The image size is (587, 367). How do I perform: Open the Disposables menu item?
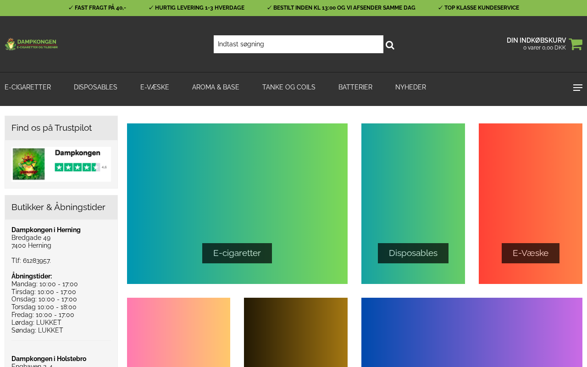click(x=95, y=87)
